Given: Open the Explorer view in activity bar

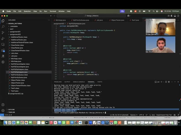Looking at the screenshot, I should 3,21.
